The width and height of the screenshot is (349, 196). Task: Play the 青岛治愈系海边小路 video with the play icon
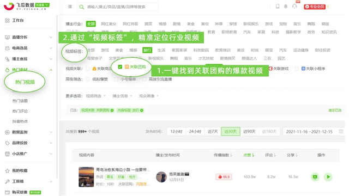[x=328, y=177]
